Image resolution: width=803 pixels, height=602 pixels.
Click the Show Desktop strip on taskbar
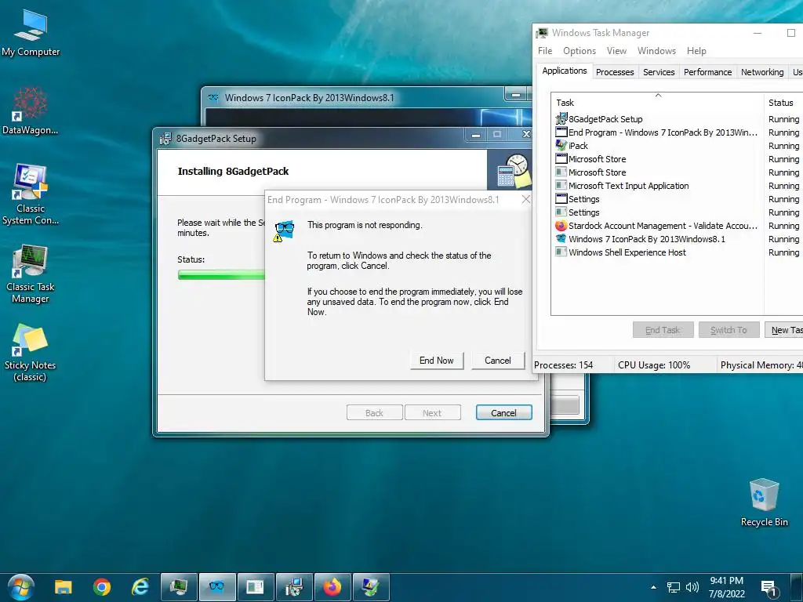[797, 587]
